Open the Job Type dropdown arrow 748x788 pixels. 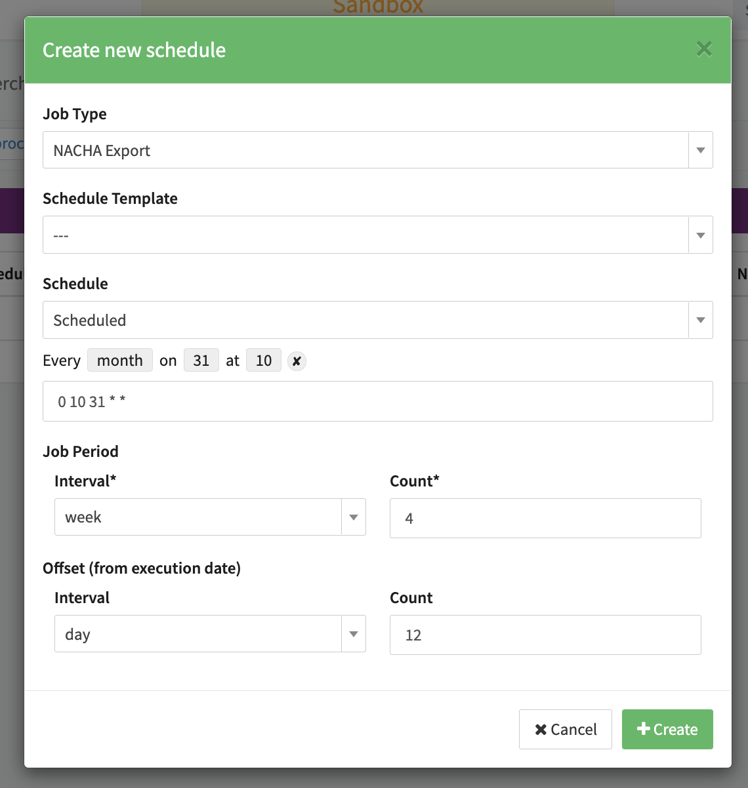tap(700, 150)
